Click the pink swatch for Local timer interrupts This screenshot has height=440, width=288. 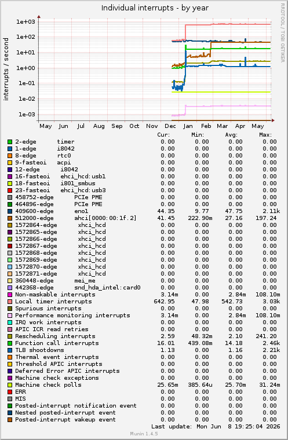(x=10, y=302)
